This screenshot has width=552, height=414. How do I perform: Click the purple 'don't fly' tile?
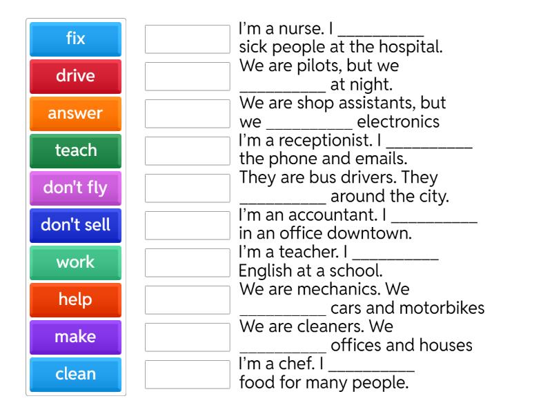[75, 188]
